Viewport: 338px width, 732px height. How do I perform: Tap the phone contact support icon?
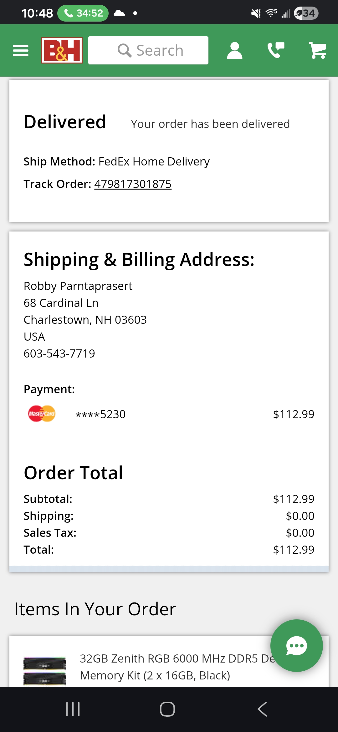(276, 50)
